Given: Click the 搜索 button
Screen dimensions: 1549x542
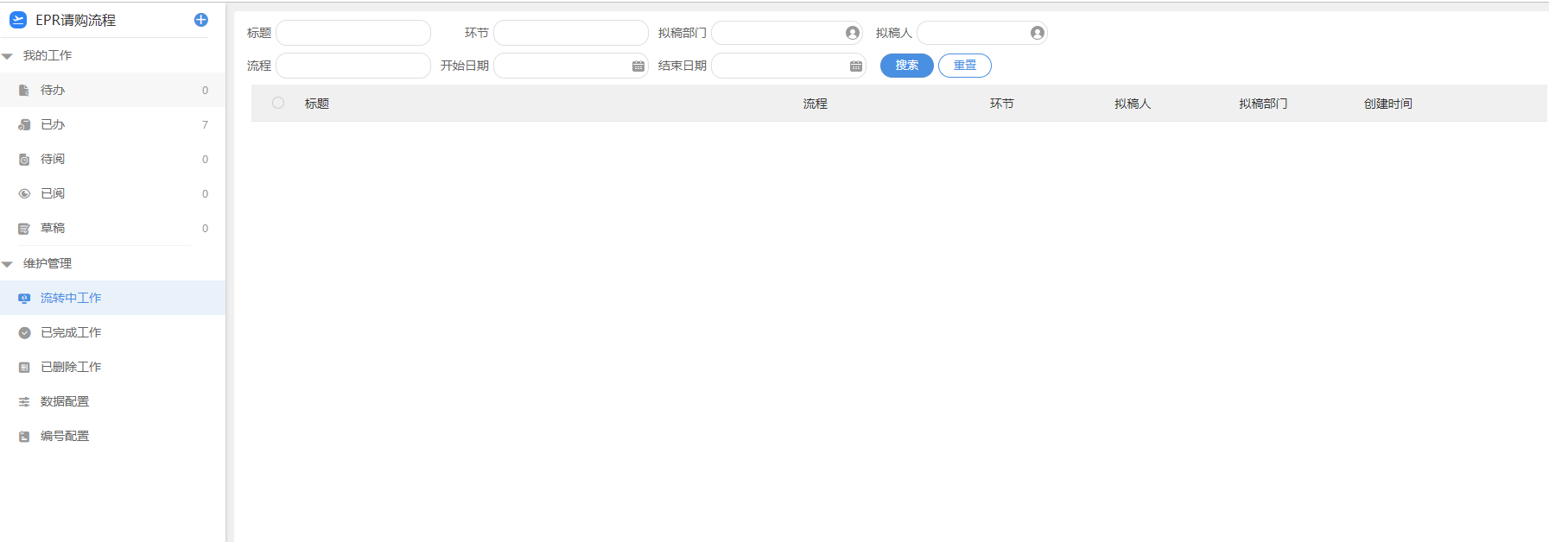Looking at the screenshot, I should [x=906, y=66].
